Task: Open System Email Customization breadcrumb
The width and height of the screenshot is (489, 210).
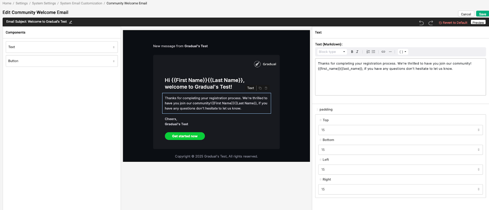Action: coord(81,3)
